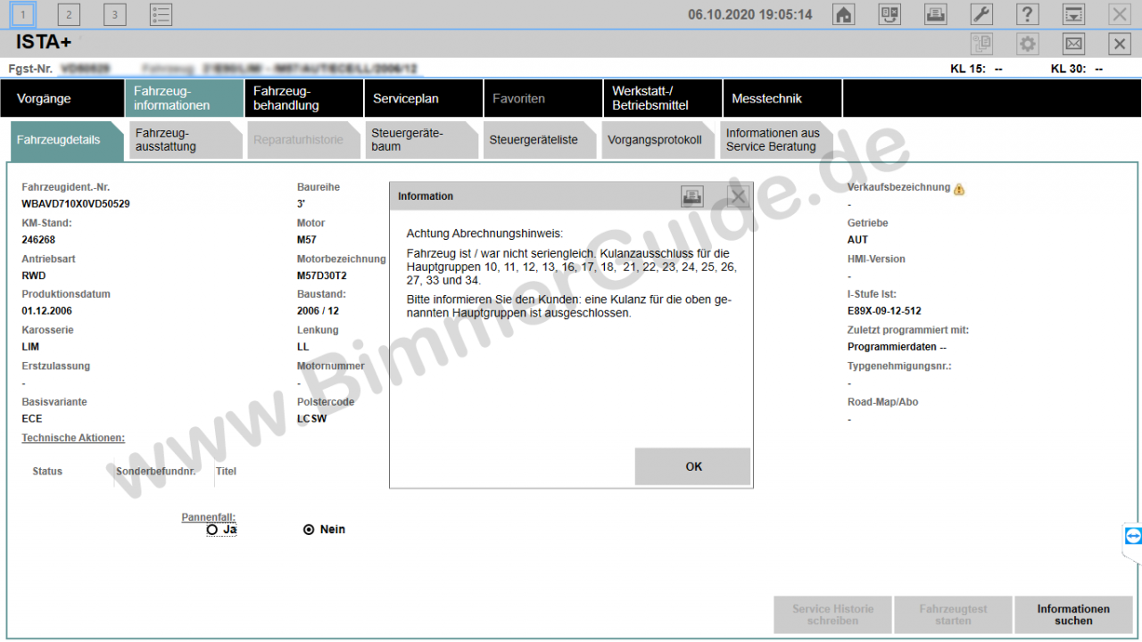1142x642 pixels.
Task: Click the home icon in top toolbar
Action: pos(843,14)
